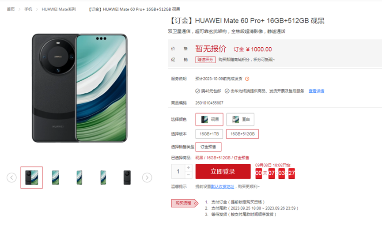Increase quantity with the plus stepper
This screenshot has height=227, width=382.
[x=188, y=167]
